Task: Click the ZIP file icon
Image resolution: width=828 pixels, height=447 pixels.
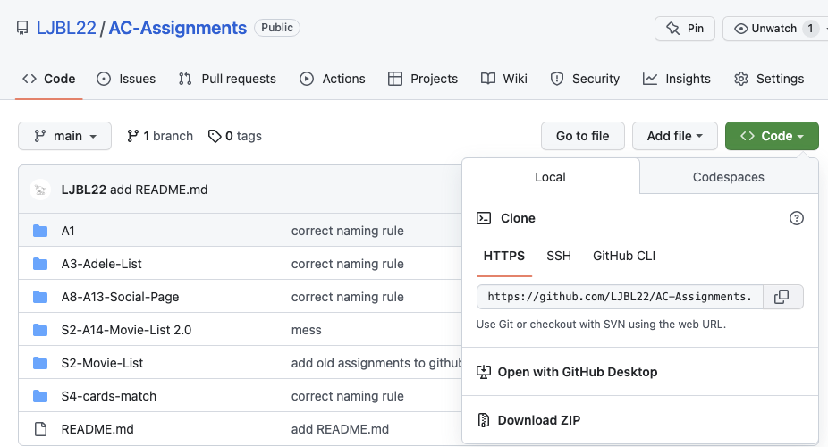Action: (x=484, y=420)
